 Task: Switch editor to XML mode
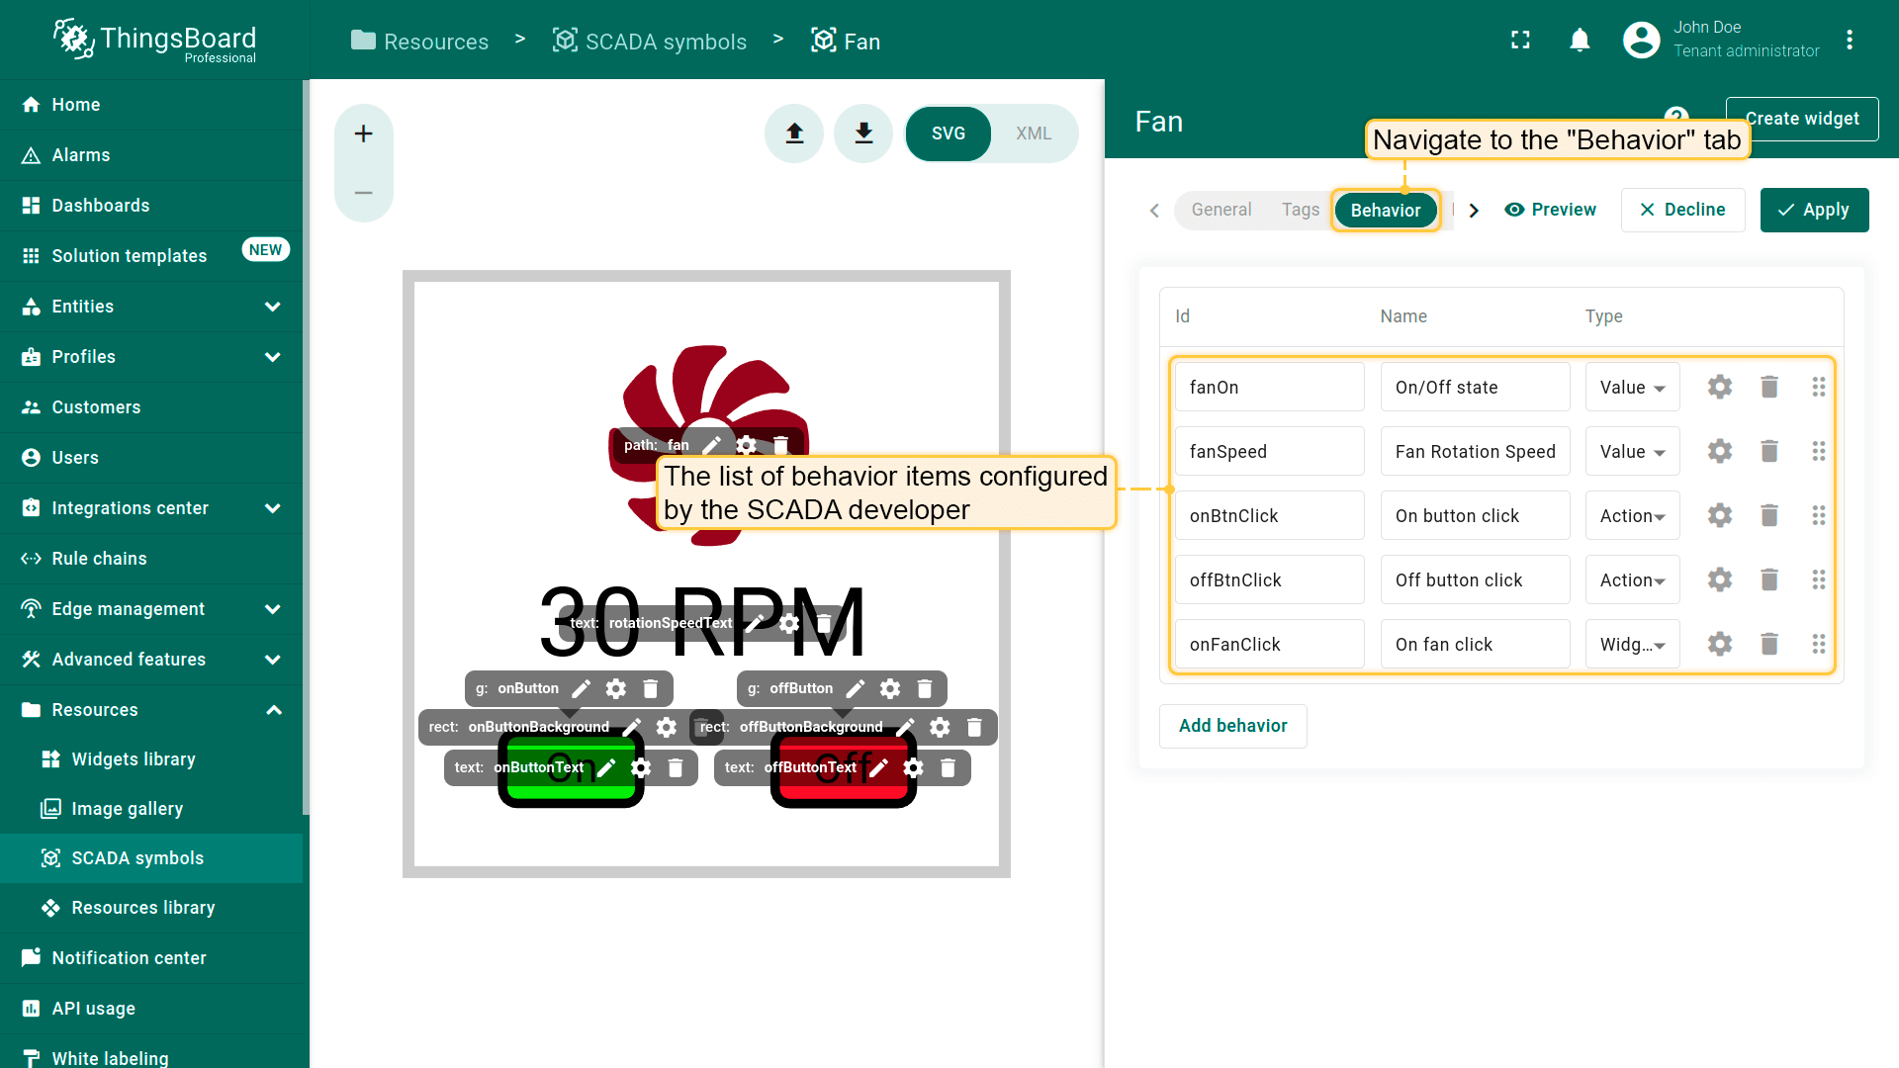pyautogui.click(x=1033, y=133)
